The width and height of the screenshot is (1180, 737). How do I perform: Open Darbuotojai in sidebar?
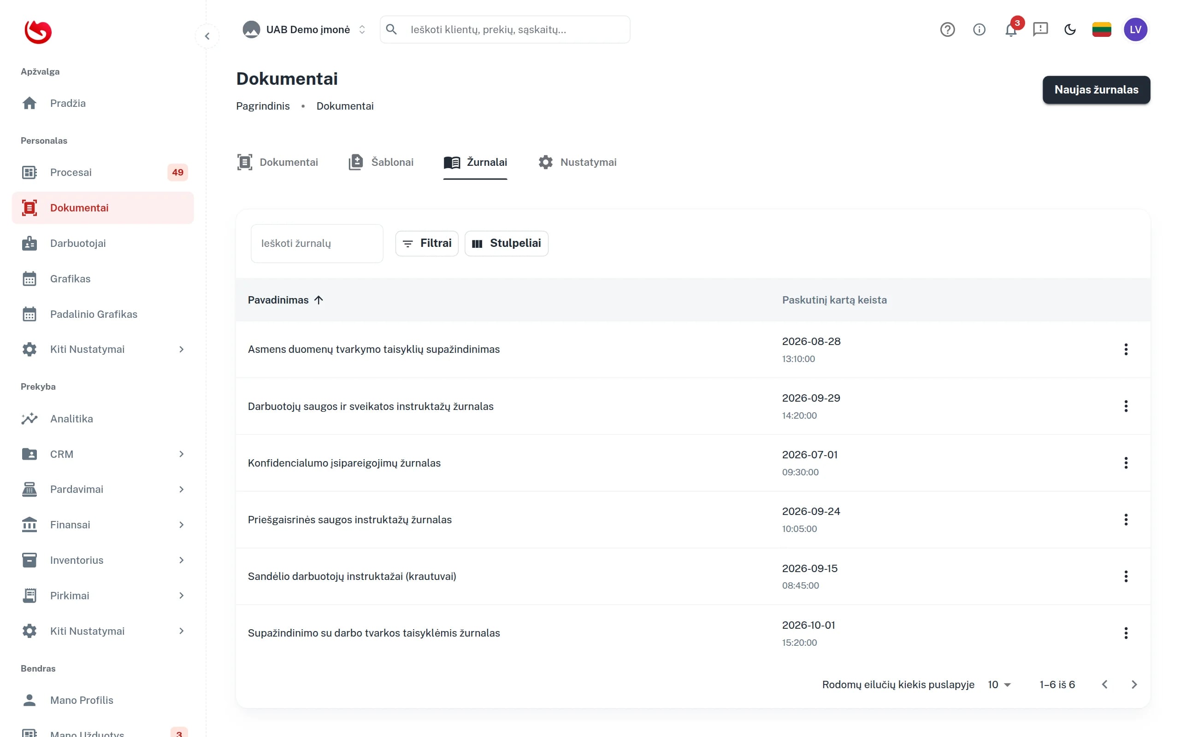(103, 243)
